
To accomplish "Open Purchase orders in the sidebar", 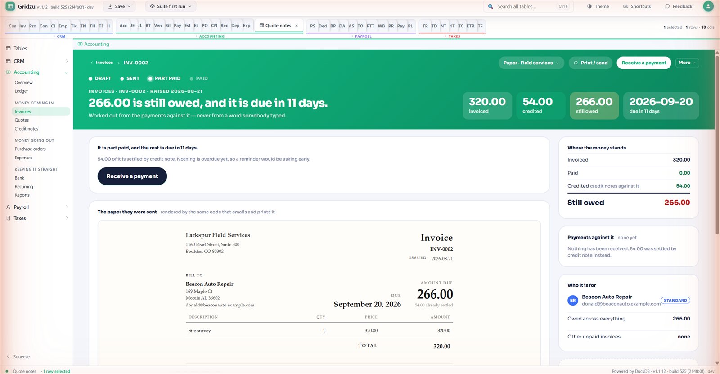I will (x=30, y=149).
